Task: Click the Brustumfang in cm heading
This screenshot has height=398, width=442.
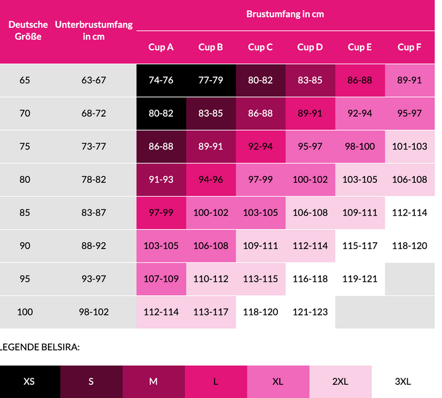Action: (285, 14)
